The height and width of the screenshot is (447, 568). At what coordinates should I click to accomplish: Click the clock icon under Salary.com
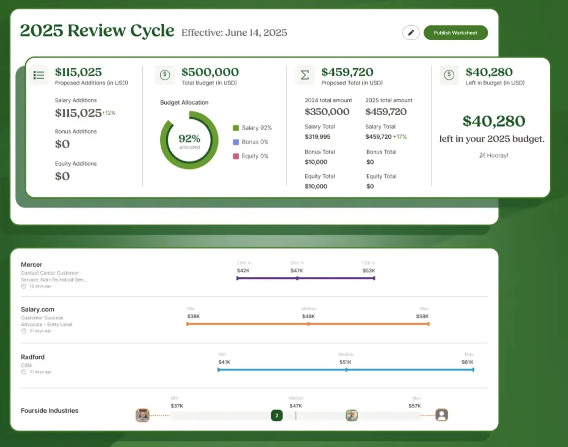click(x=24, y=331)
